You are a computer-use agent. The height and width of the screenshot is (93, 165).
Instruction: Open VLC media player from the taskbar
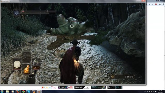coord(34,91)
